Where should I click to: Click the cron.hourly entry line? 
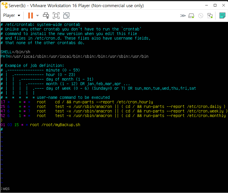77,102
